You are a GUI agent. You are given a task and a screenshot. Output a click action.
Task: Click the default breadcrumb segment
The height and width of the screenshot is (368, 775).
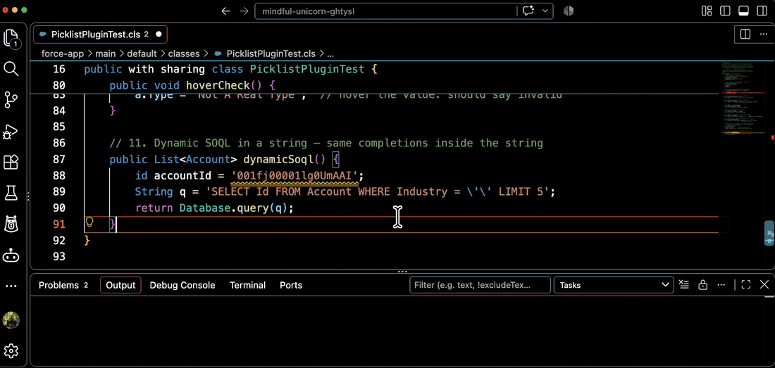point(142,53)
